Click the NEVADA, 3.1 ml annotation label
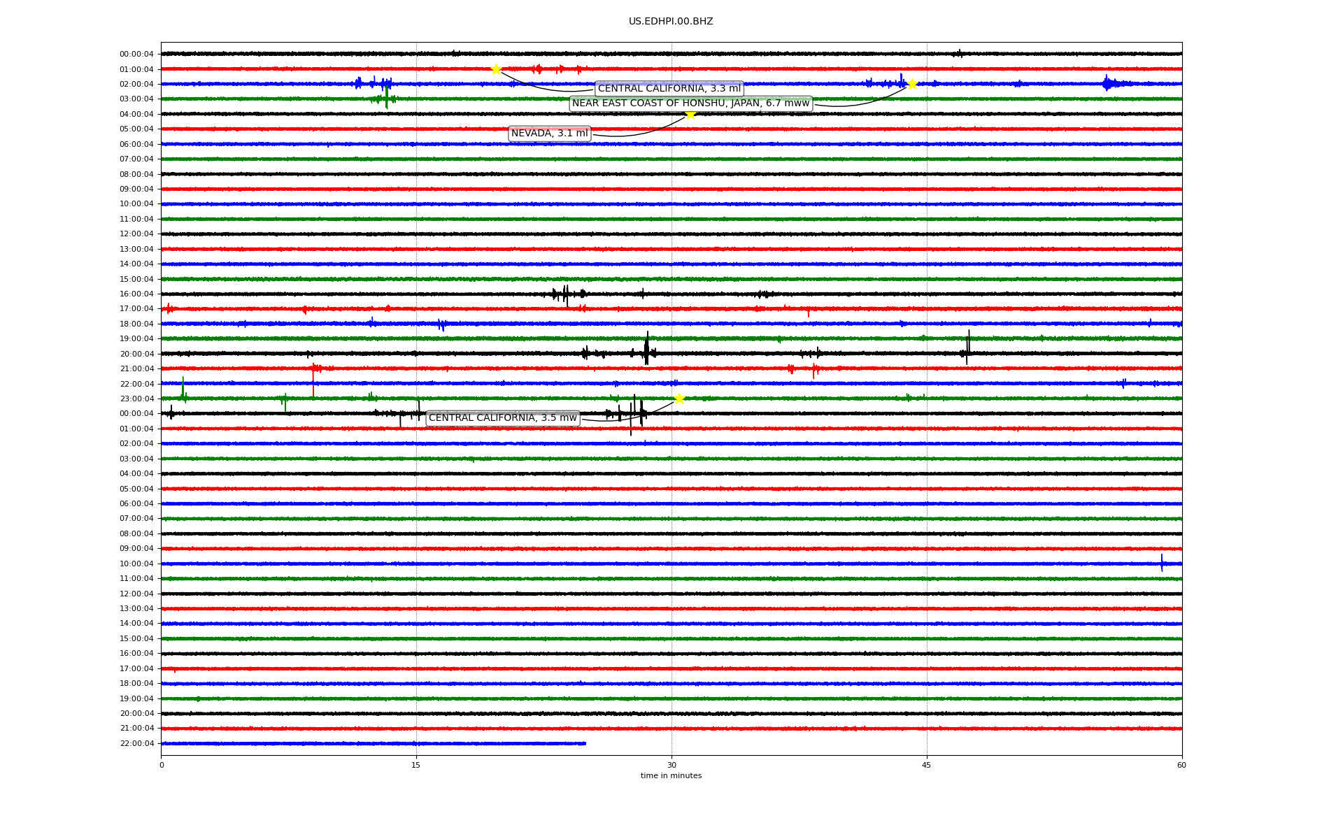This screenshot has width=1343, height=839. pyautogui.click(x=549, y=134)
